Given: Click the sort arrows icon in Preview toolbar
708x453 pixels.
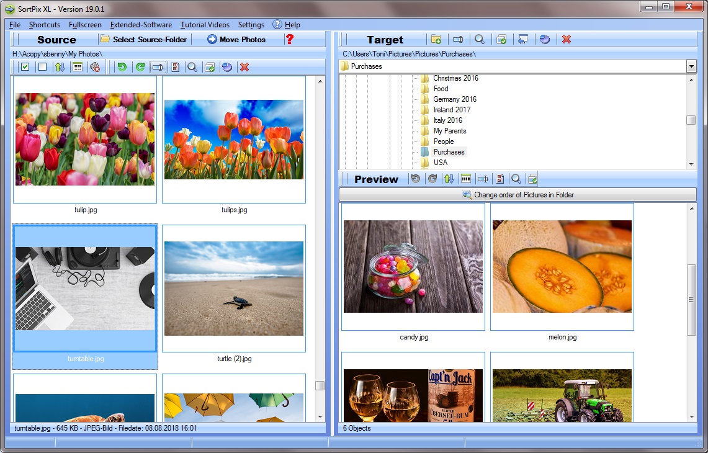Looking at the screenshot, I should click(x=449, y=179).
